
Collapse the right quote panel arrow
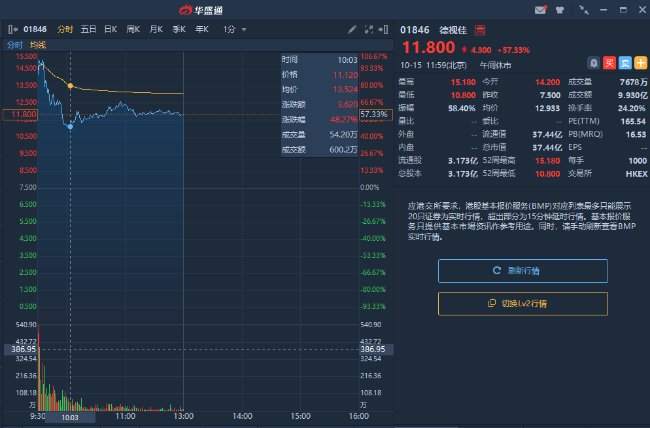click(384, 29)
